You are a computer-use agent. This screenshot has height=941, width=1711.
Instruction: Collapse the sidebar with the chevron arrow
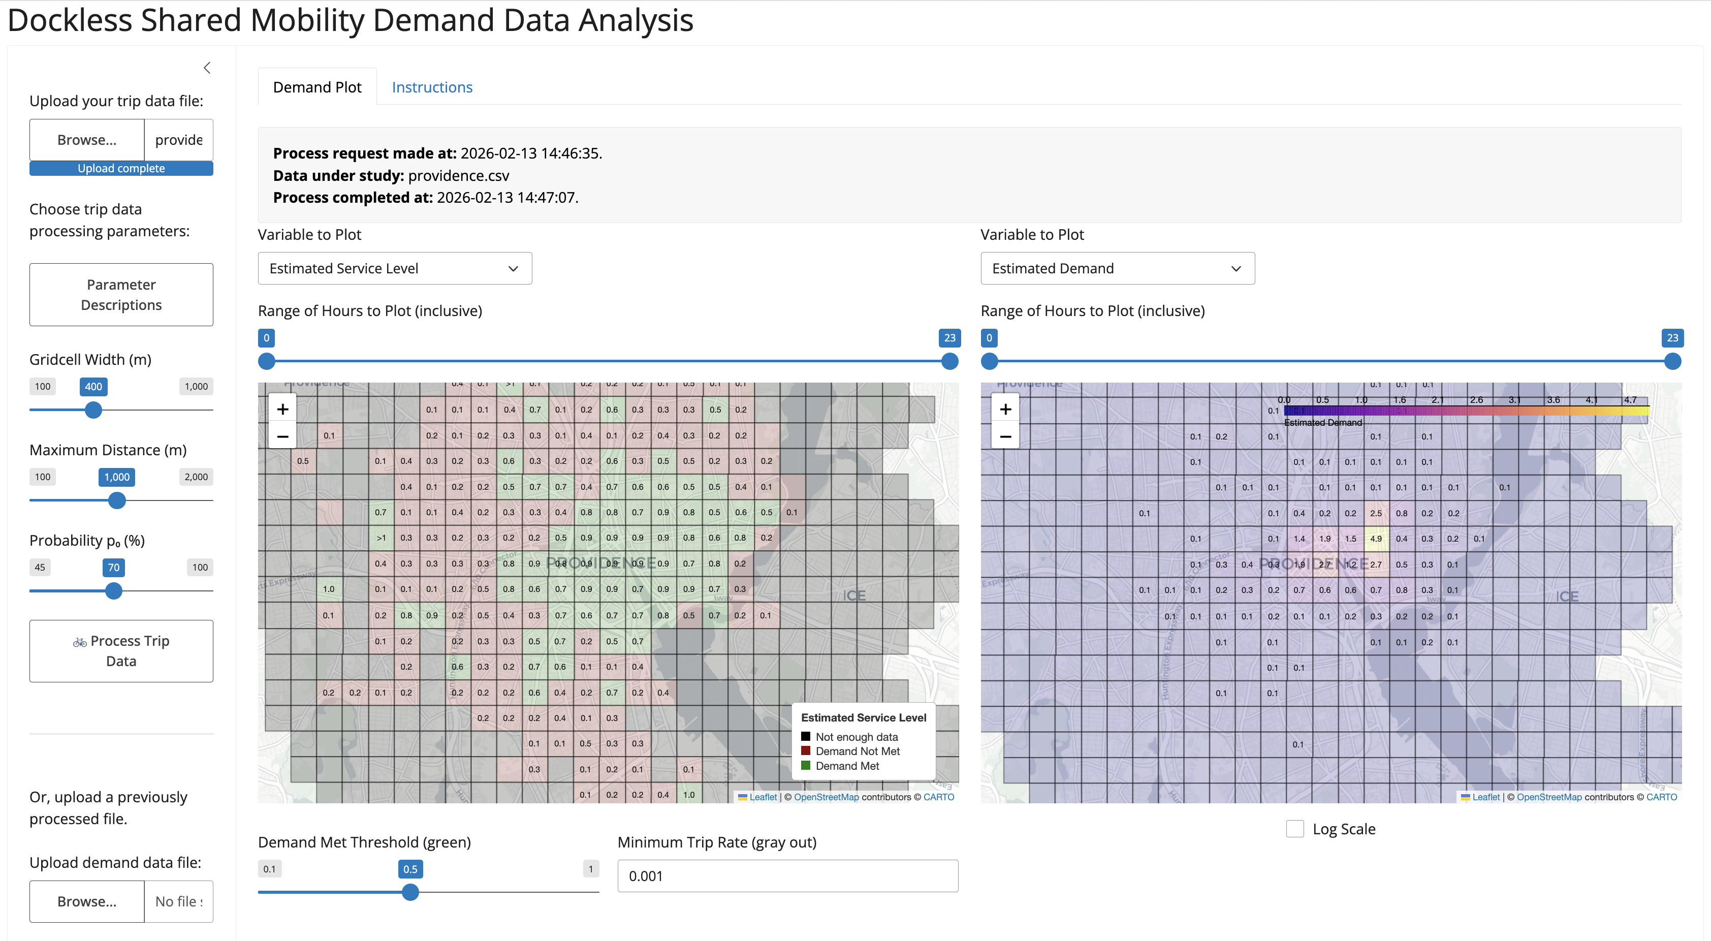point(207,68)
